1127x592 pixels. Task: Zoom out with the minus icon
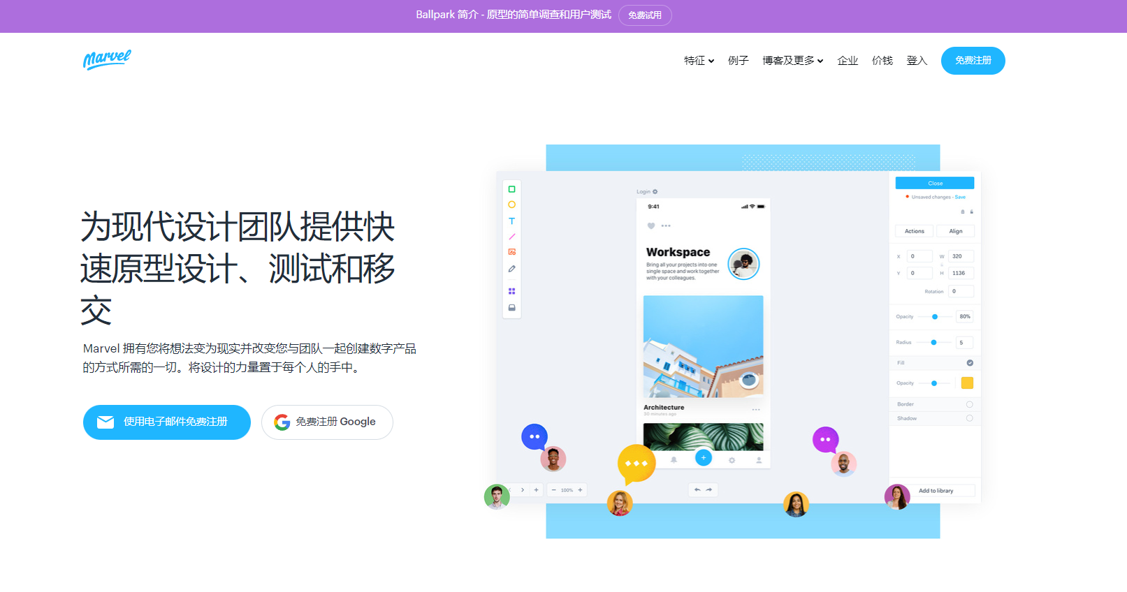(554, 490)
